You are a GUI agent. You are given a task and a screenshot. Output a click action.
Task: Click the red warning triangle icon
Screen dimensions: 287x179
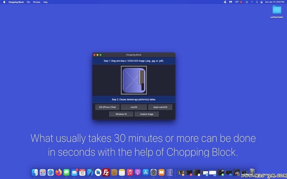241,2
